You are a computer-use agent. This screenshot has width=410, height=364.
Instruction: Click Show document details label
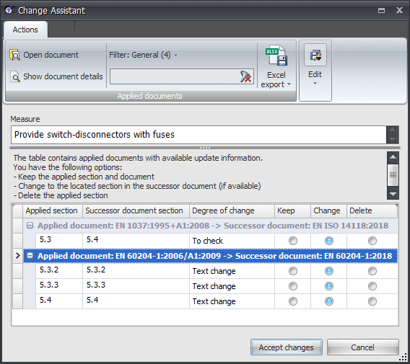63,76
